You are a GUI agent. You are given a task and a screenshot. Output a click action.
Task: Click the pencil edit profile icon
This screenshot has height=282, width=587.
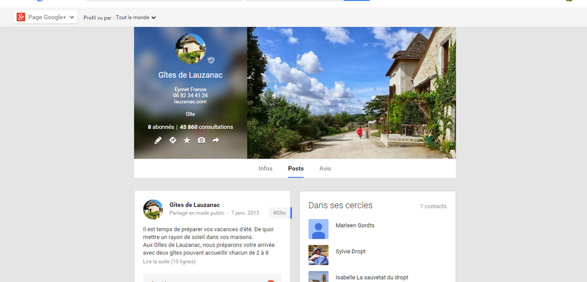tap(158, 141)
